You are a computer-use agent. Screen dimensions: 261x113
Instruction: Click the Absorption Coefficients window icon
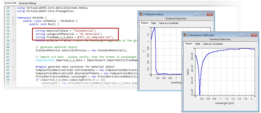tap(185, 35)
